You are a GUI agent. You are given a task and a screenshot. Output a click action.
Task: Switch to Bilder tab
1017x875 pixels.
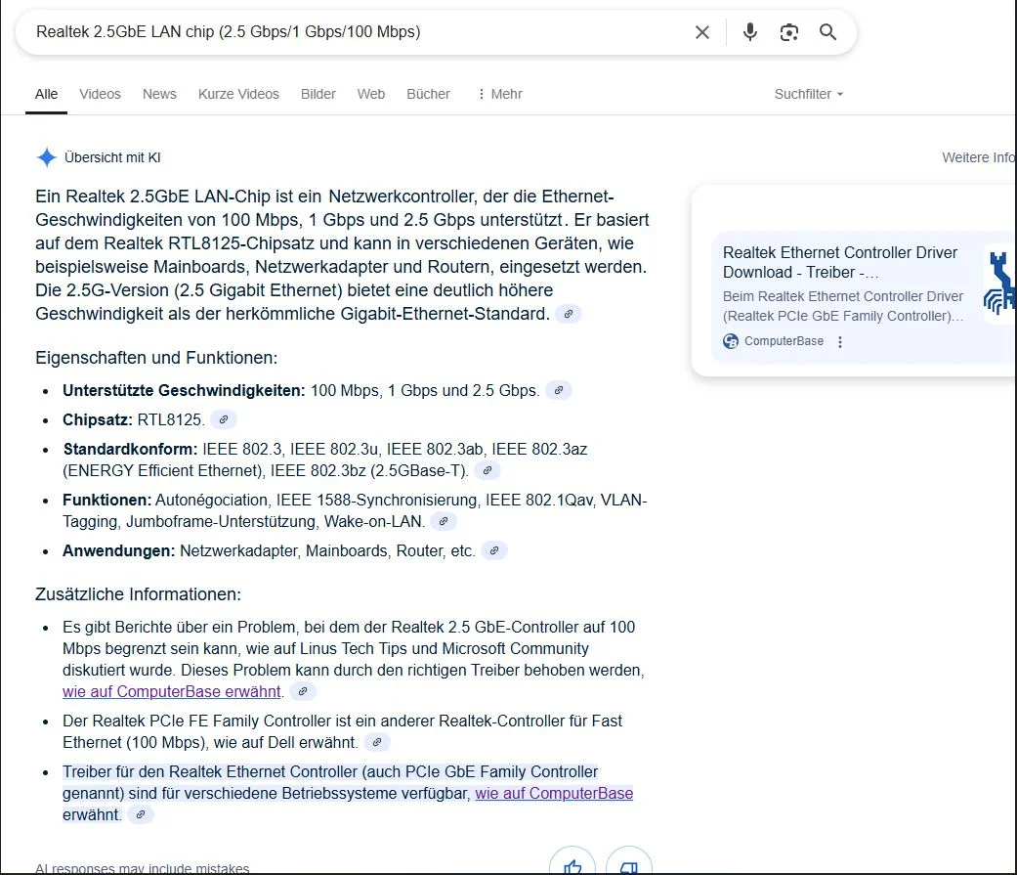318,94
